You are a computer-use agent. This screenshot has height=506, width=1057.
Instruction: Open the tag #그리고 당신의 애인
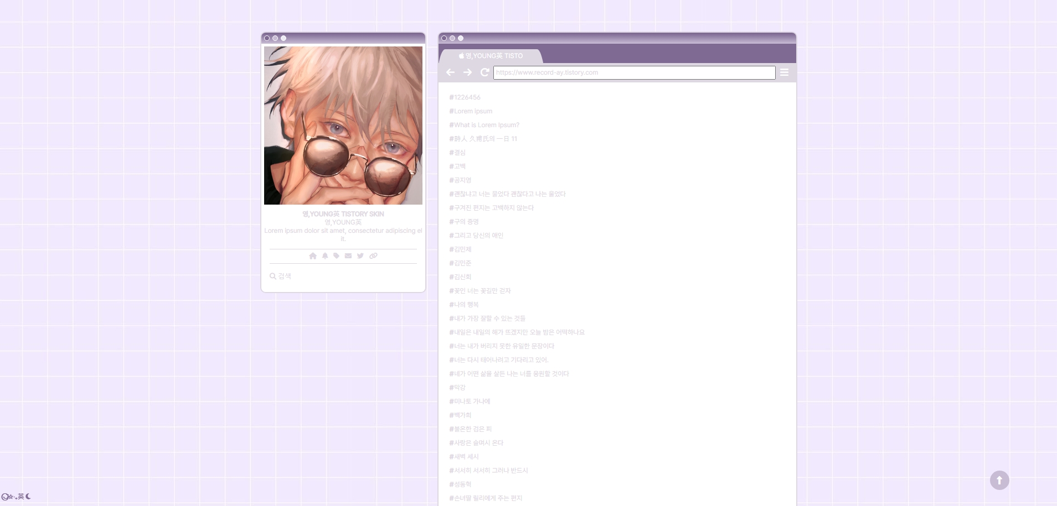pyautogui.click(x=476, y=236)
